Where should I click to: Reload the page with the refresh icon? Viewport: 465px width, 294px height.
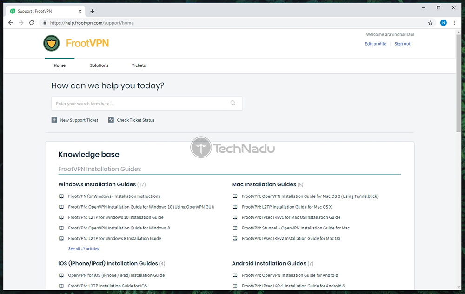point(32,23)
